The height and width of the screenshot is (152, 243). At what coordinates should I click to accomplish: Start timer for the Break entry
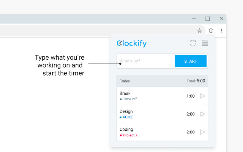point(202,96)
